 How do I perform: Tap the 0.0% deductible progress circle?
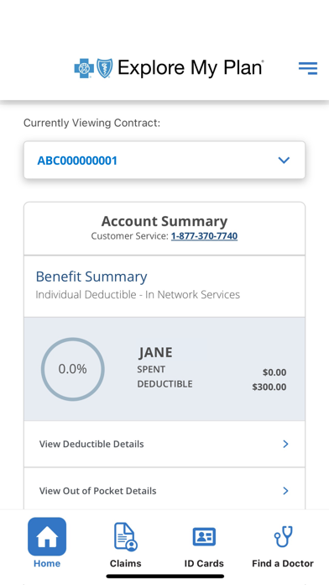coord(73,369)
